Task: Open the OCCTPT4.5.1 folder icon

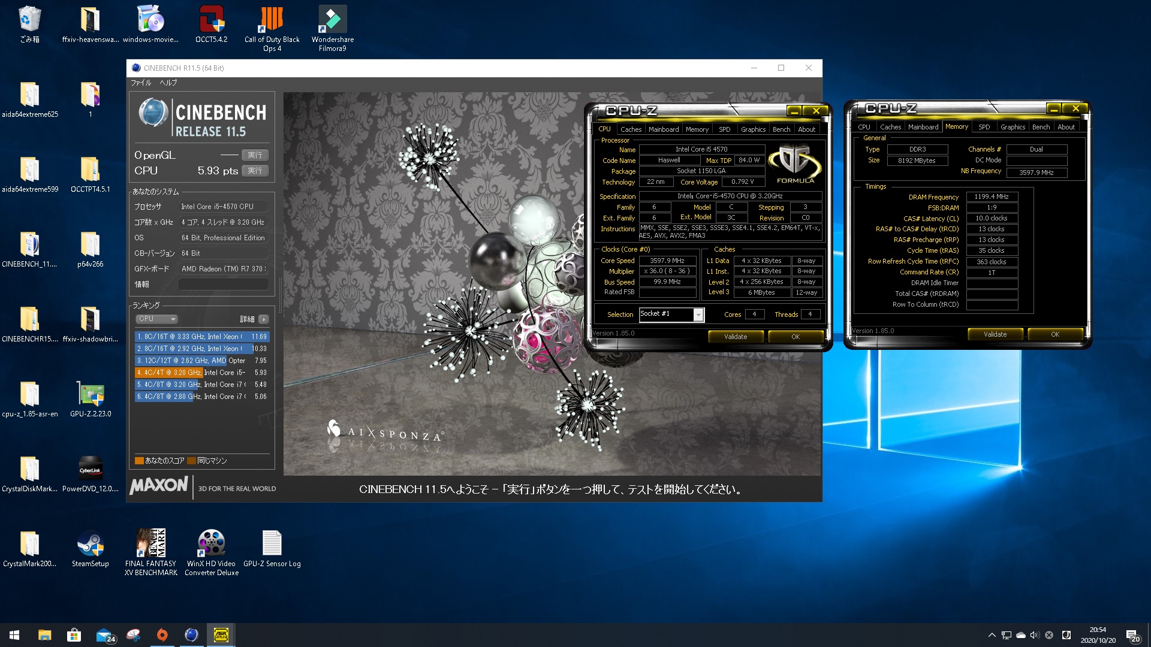Action: 90,174
